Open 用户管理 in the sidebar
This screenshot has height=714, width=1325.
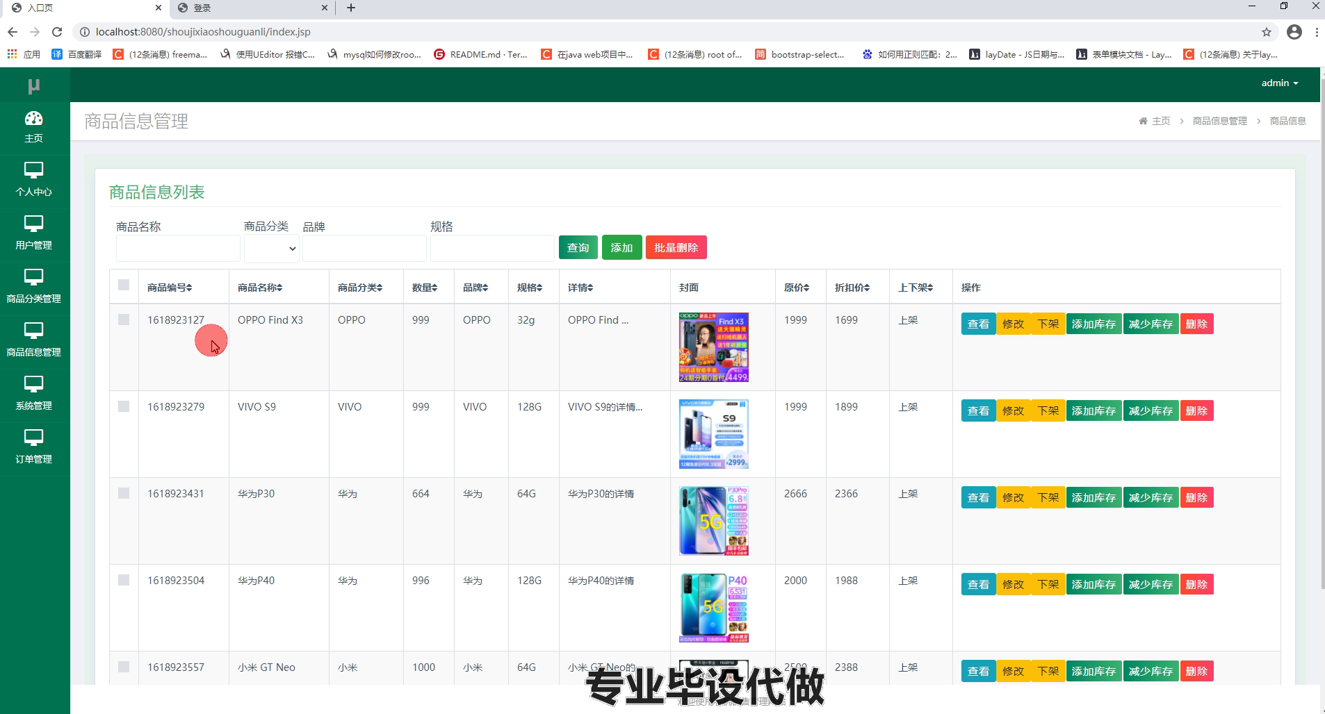tap(33, 233)
